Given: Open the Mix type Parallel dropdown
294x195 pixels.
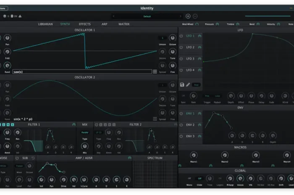Looking at the screenshot, I should click(x=85, y=133).
